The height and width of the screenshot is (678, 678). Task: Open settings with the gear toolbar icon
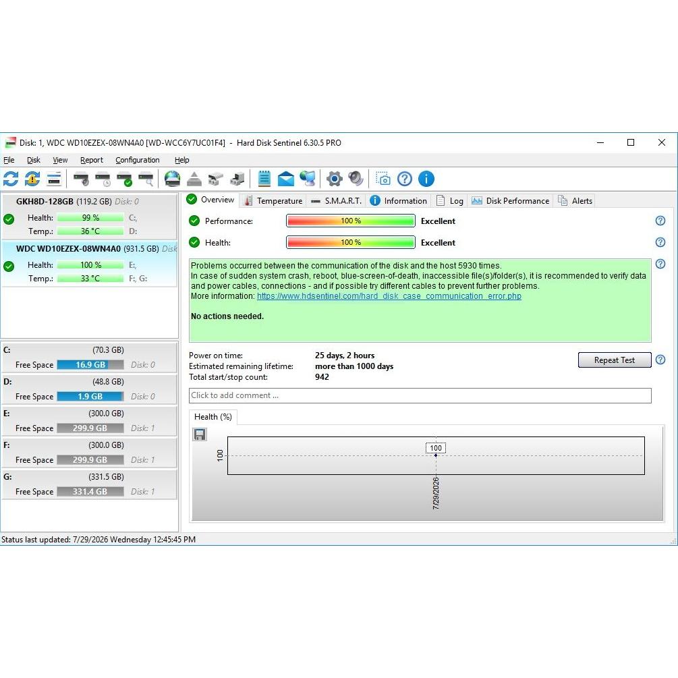click(334, 179)
